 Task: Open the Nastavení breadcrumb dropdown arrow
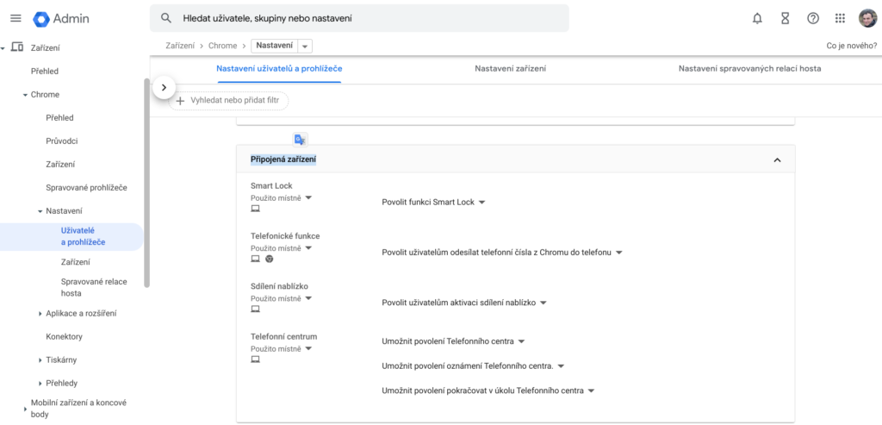click(x=306, y=46)
